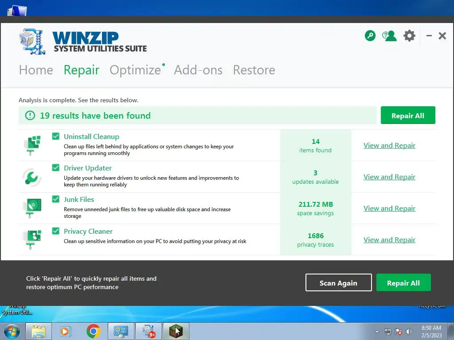Minimize the WinZip window

[429, 36]
